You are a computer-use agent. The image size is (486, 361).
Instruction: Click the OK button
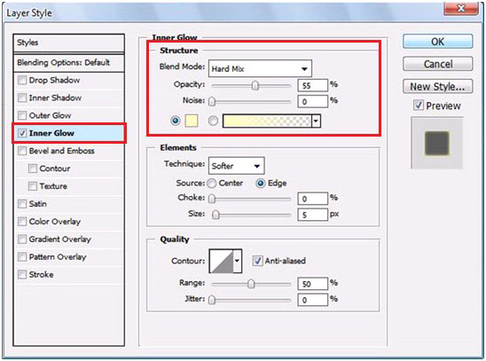pos(437,42)
